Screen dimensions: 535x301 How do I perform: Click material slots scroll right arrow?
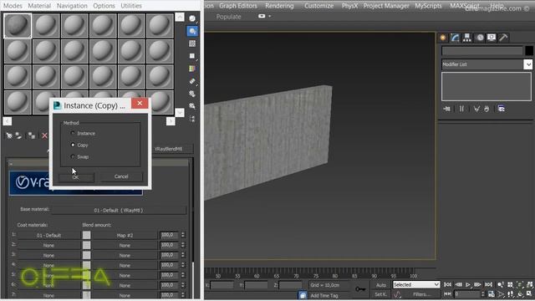(171, 121)
